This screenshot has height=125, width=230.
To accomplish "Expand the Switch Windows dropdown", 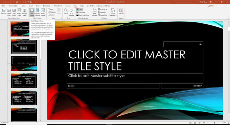I will point(113,12).
